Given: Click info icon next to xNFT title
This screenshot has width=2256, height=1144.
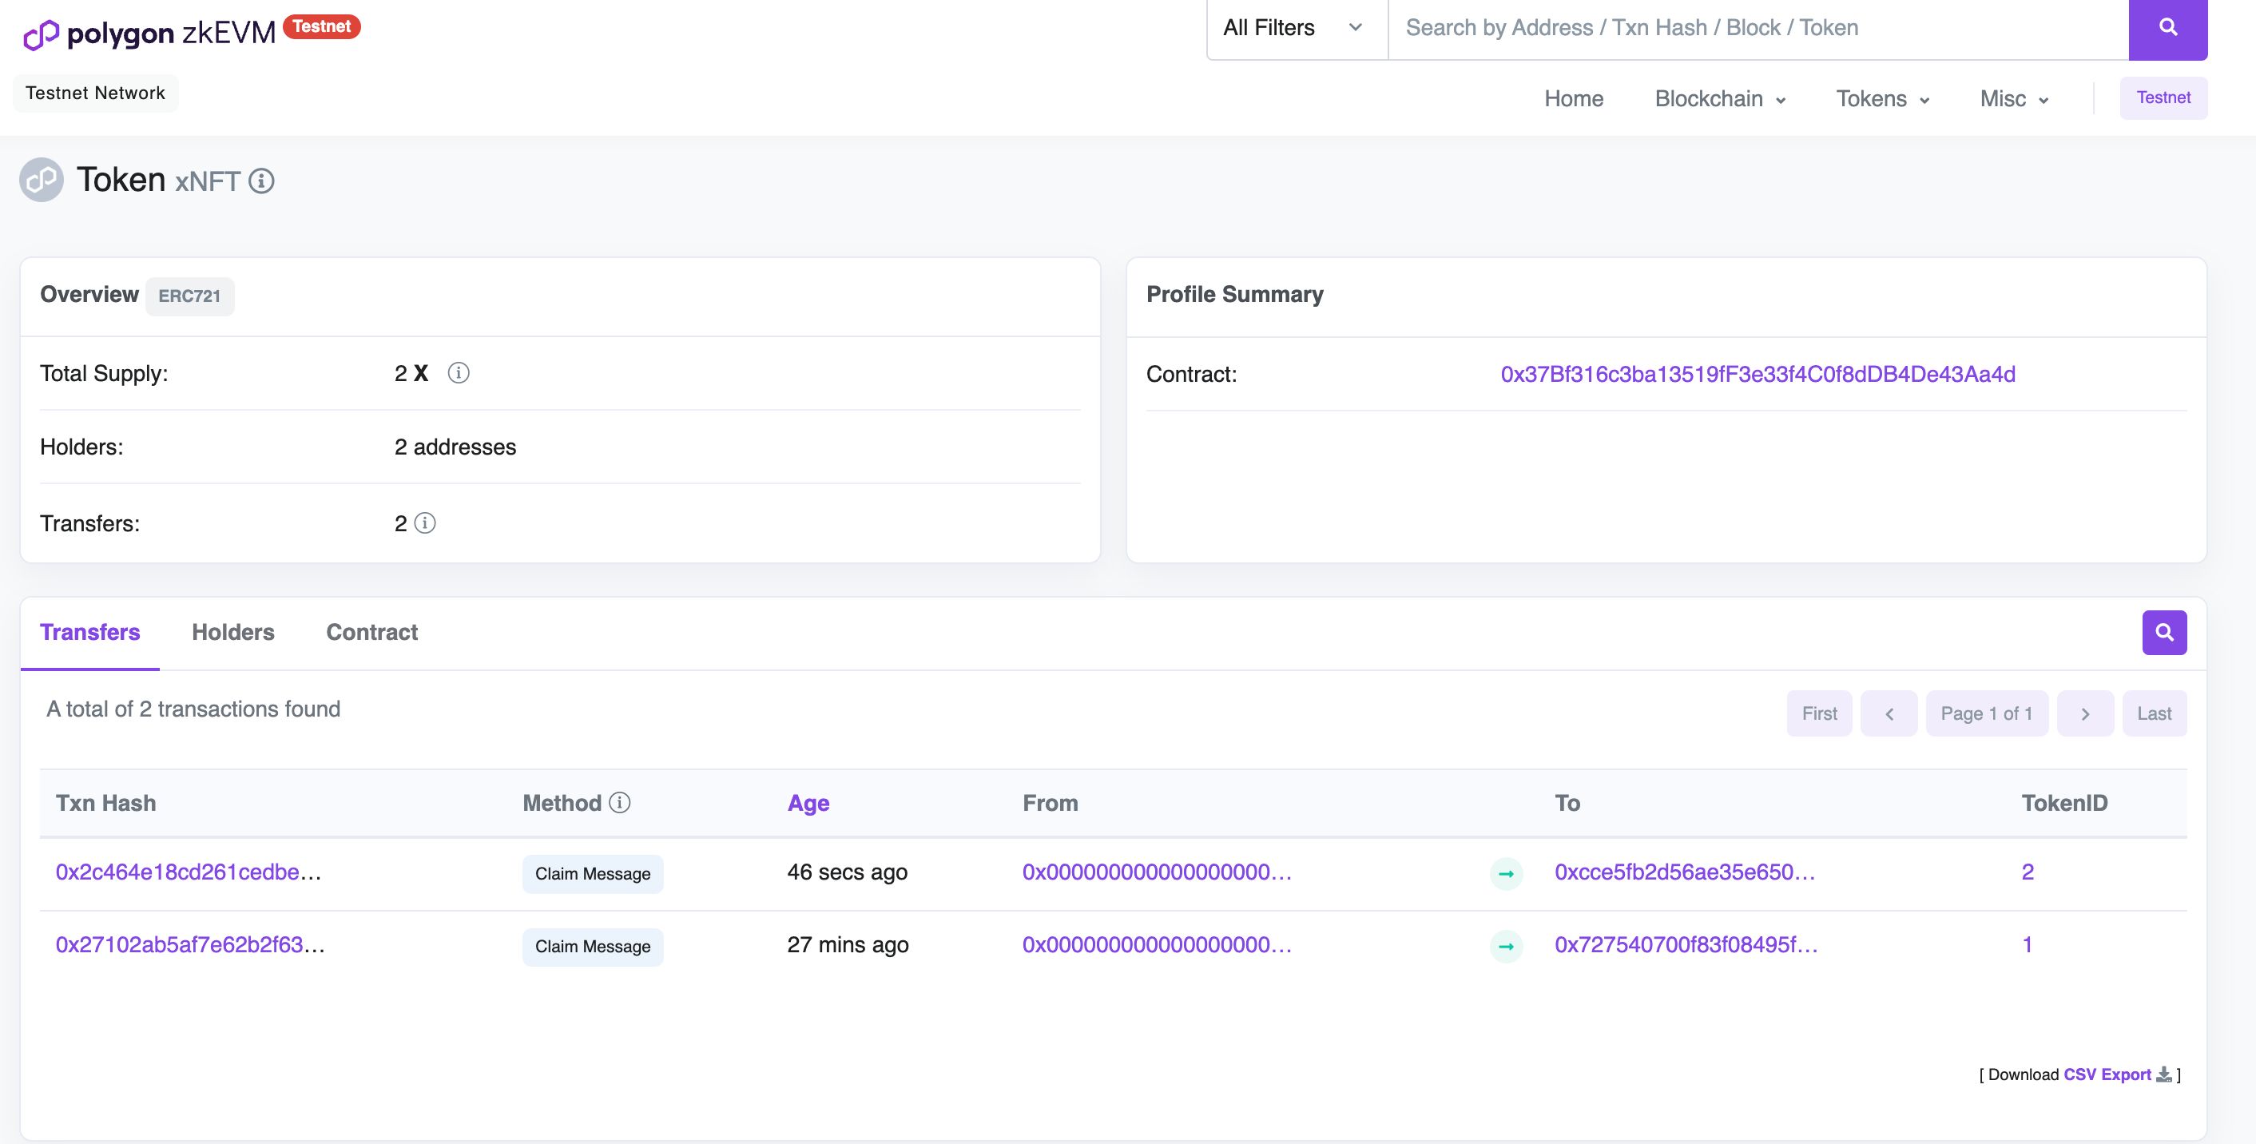Looking at the screenshot, I should pos(262,181).
